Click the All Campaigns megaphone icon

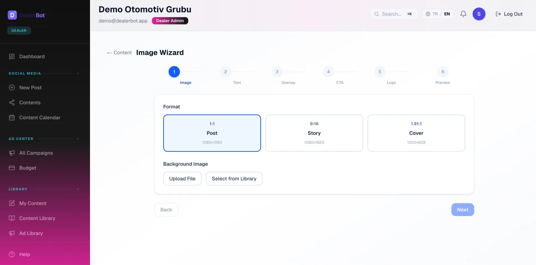tap(12, 153)
